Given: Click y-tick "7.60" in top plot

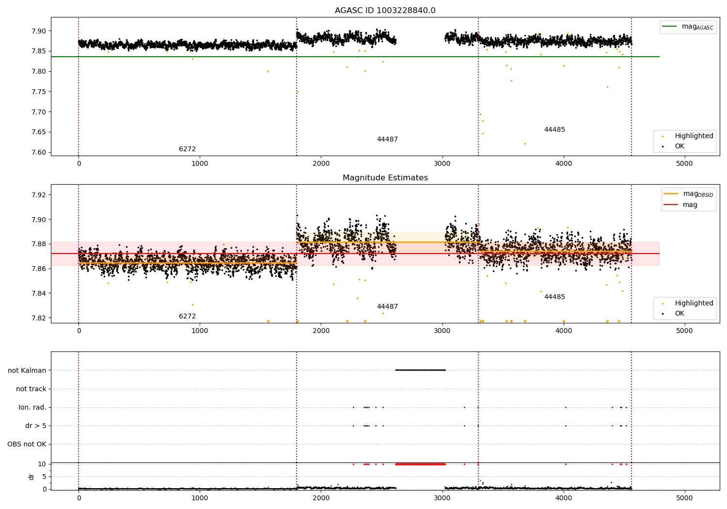Looking at the screenshot, I should (38, 152).
